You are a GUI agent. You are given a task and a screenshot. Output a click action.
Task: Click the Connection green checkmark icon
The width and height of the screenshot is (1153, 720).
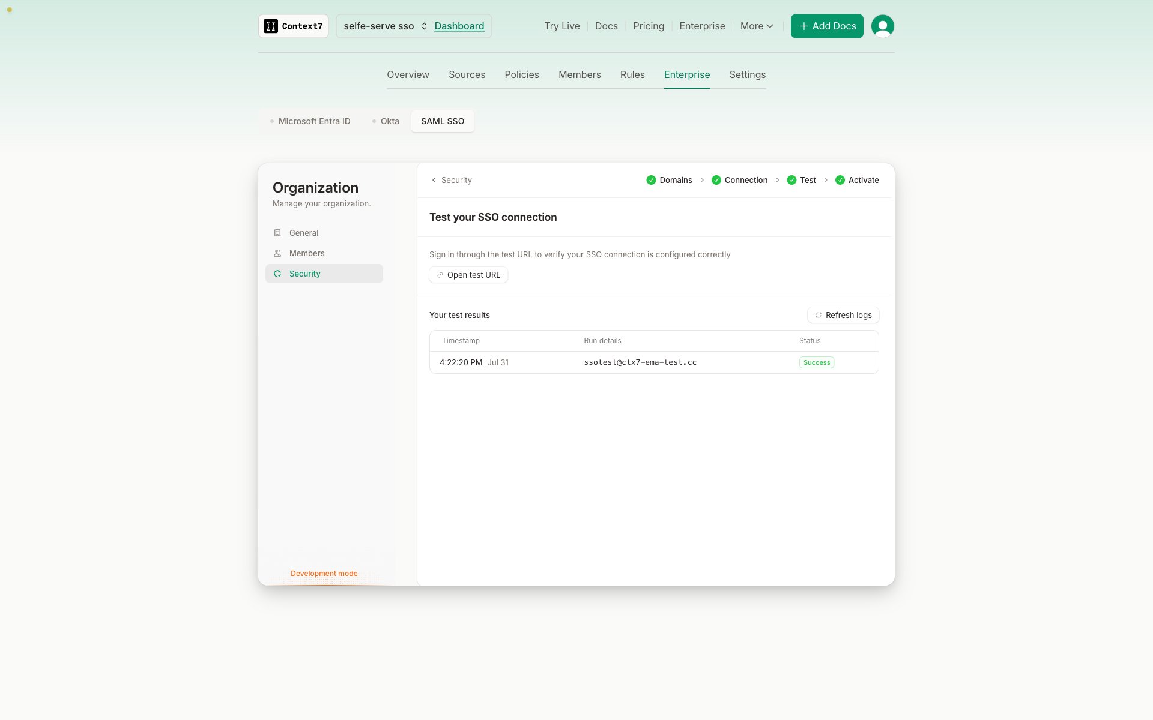pos(716,180)
